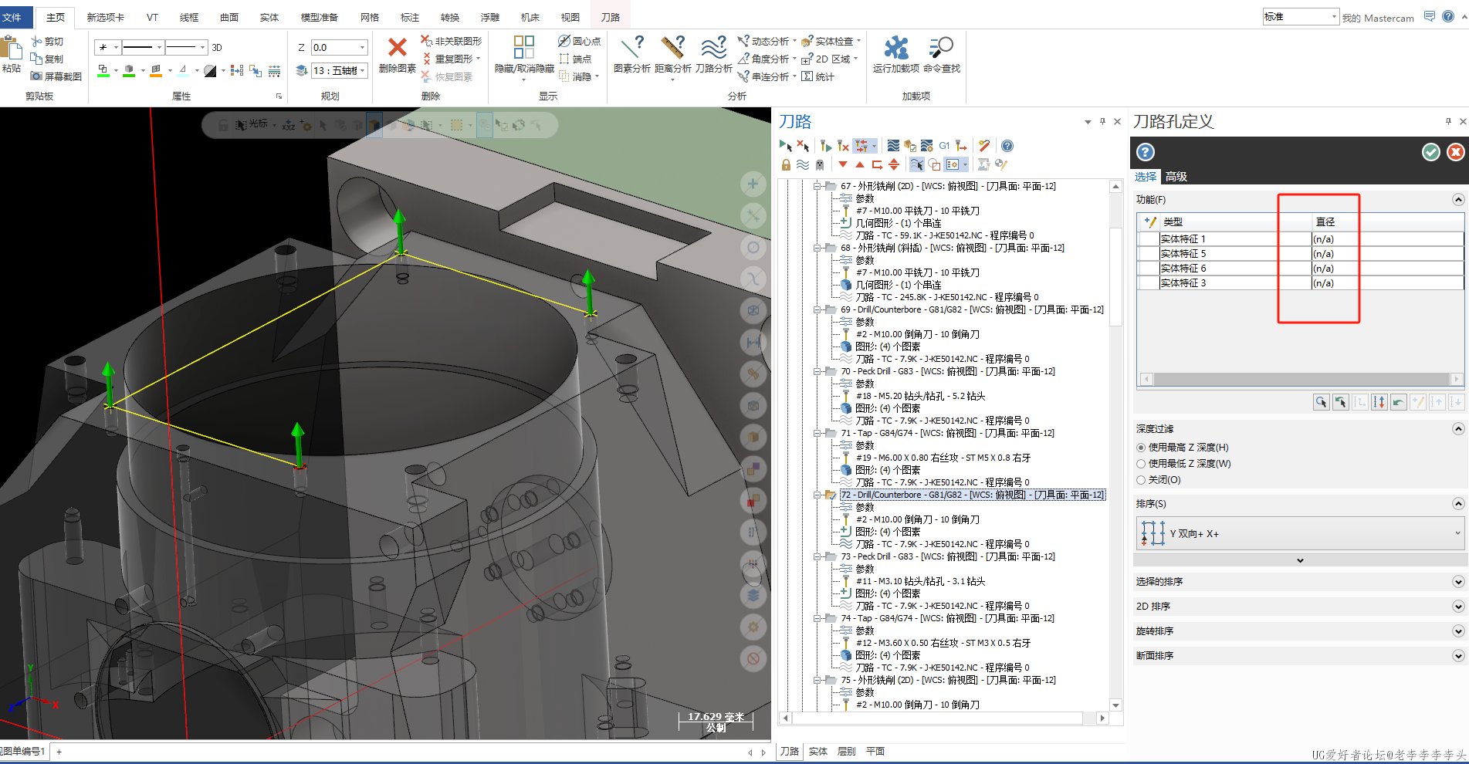Select operation 70 - Peck Drill - G83 row
The image size is (1469, 764).
(948, 371)
